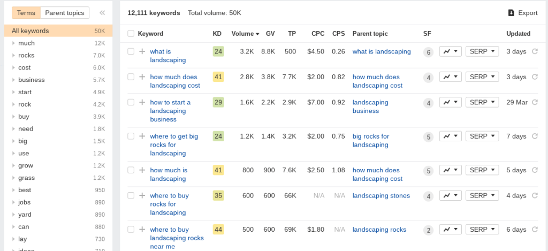
Task: Select all keywords with the header checkbox
Action: click(x=131, y=34)
